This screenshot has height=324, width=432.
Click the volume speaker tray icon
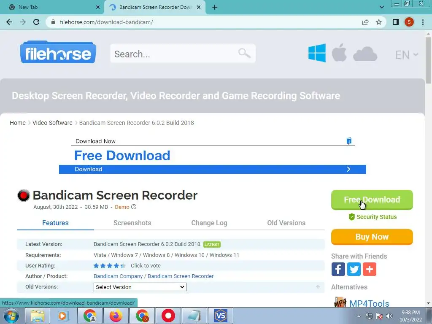pyautogui.click(x=389, y=316)
